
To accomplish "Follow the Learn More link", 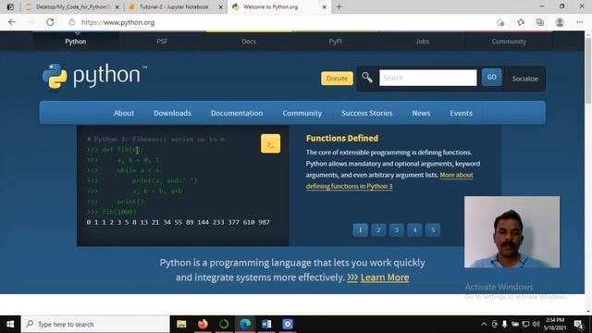I will (x=385, y=277).
